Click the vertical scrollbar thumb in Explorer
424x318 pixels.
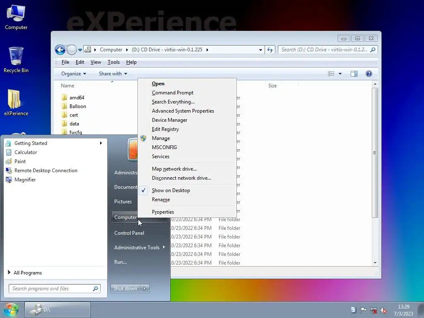pos(375,153)
